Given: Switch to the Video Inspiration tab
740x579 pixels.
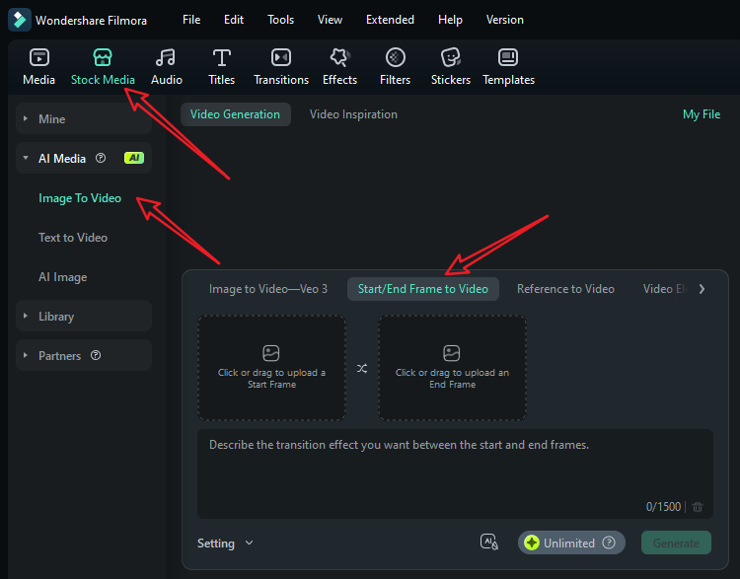Looking at the screenshot, I should (x=353, y=114).
